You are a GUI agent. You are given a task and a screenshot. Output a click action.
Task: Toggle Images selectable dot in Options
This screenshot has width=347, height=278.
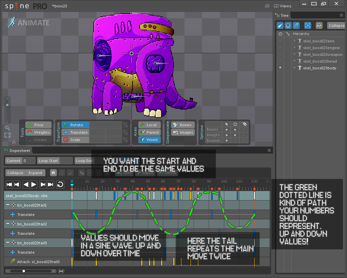tap(227, 135)
